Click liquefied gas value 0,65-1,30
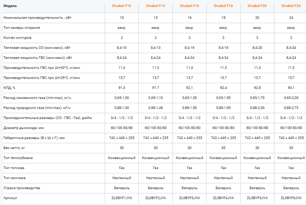The height and width of the screenshot is (205, 306). click(x=189, y=98)
